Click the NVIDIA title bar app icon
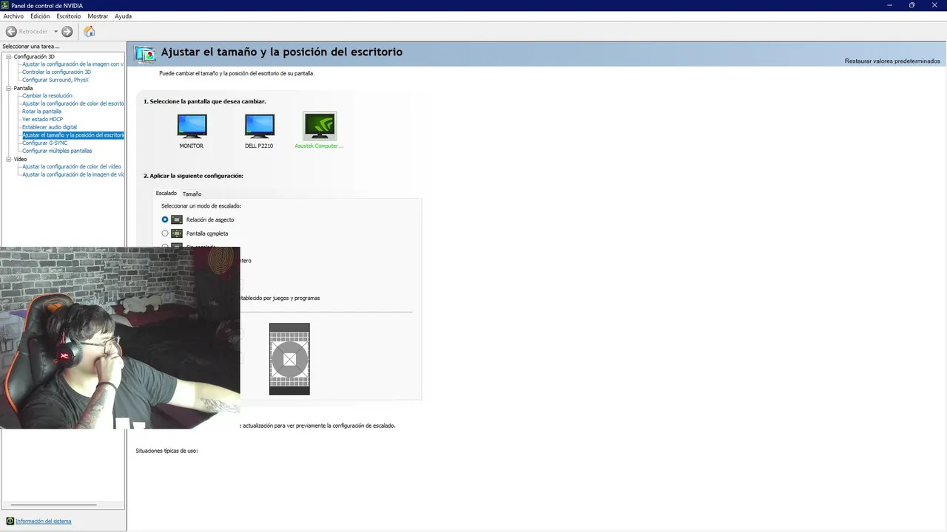 tap(5, 5)
